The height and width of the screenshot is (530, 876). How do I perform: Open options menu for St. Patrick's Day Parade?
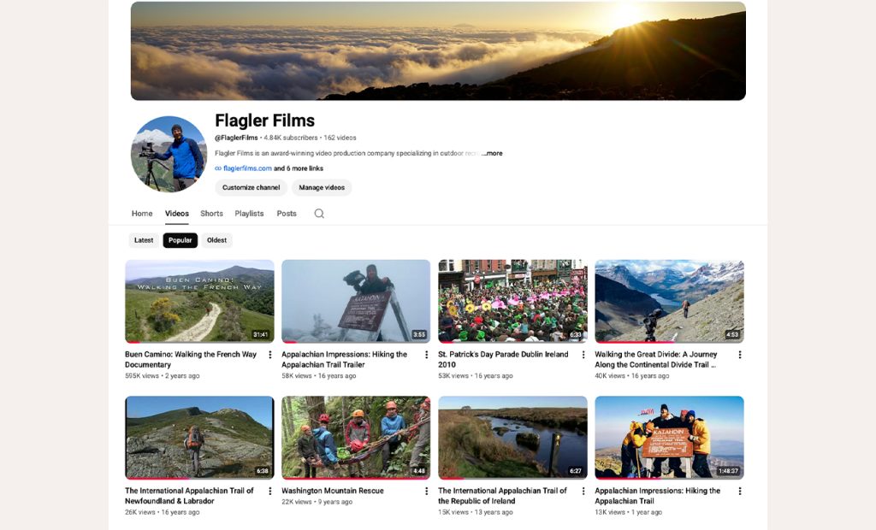click(583, 355)
